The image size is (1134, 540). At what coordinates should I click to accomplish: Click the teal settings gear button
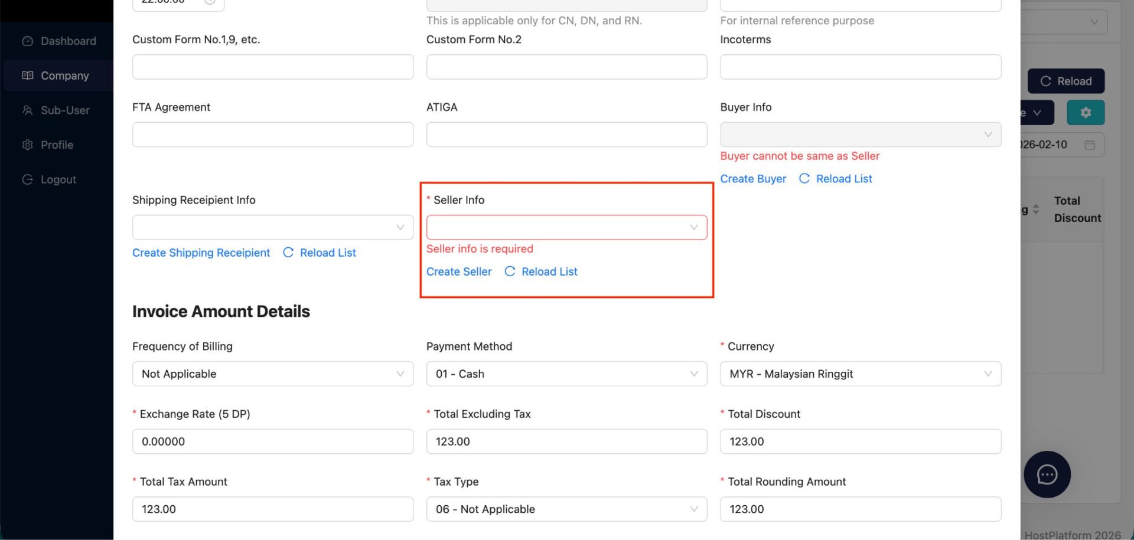[x=1086, y=112]
